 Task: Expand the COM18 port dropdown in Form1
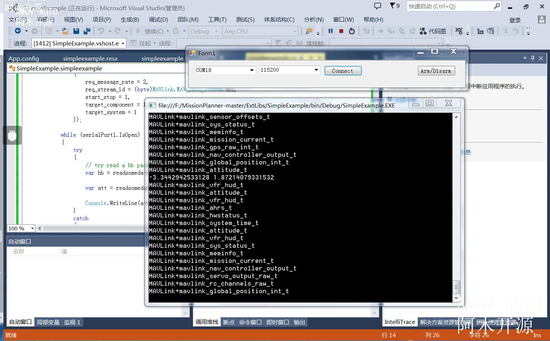point(252,70)
